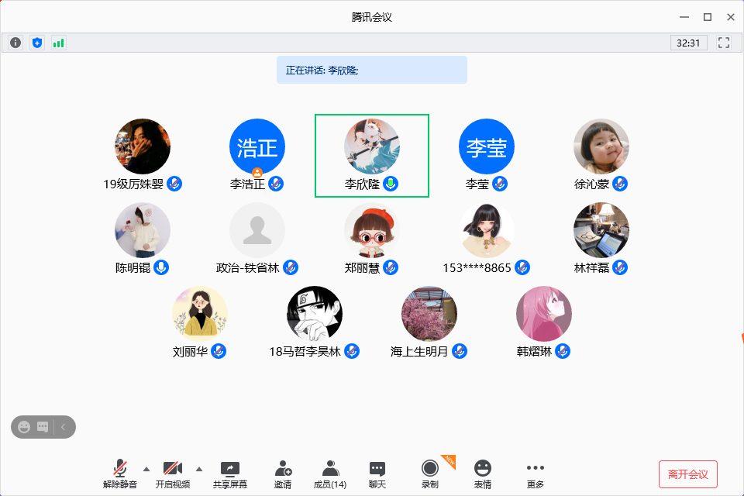Viewport: 744px width, 496px height.
Task: Enter full screen mode
Action: [725, 43]
